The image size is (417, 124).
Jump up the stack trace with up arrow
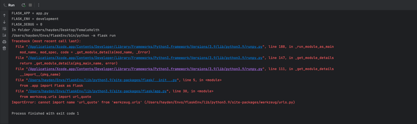(4, 15)
